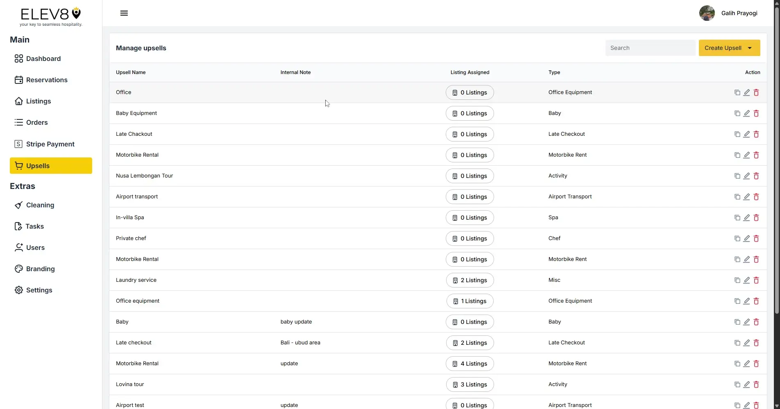Click the 2 Listings badge for Late checkout
780x409 pixels.
[469, 343]
